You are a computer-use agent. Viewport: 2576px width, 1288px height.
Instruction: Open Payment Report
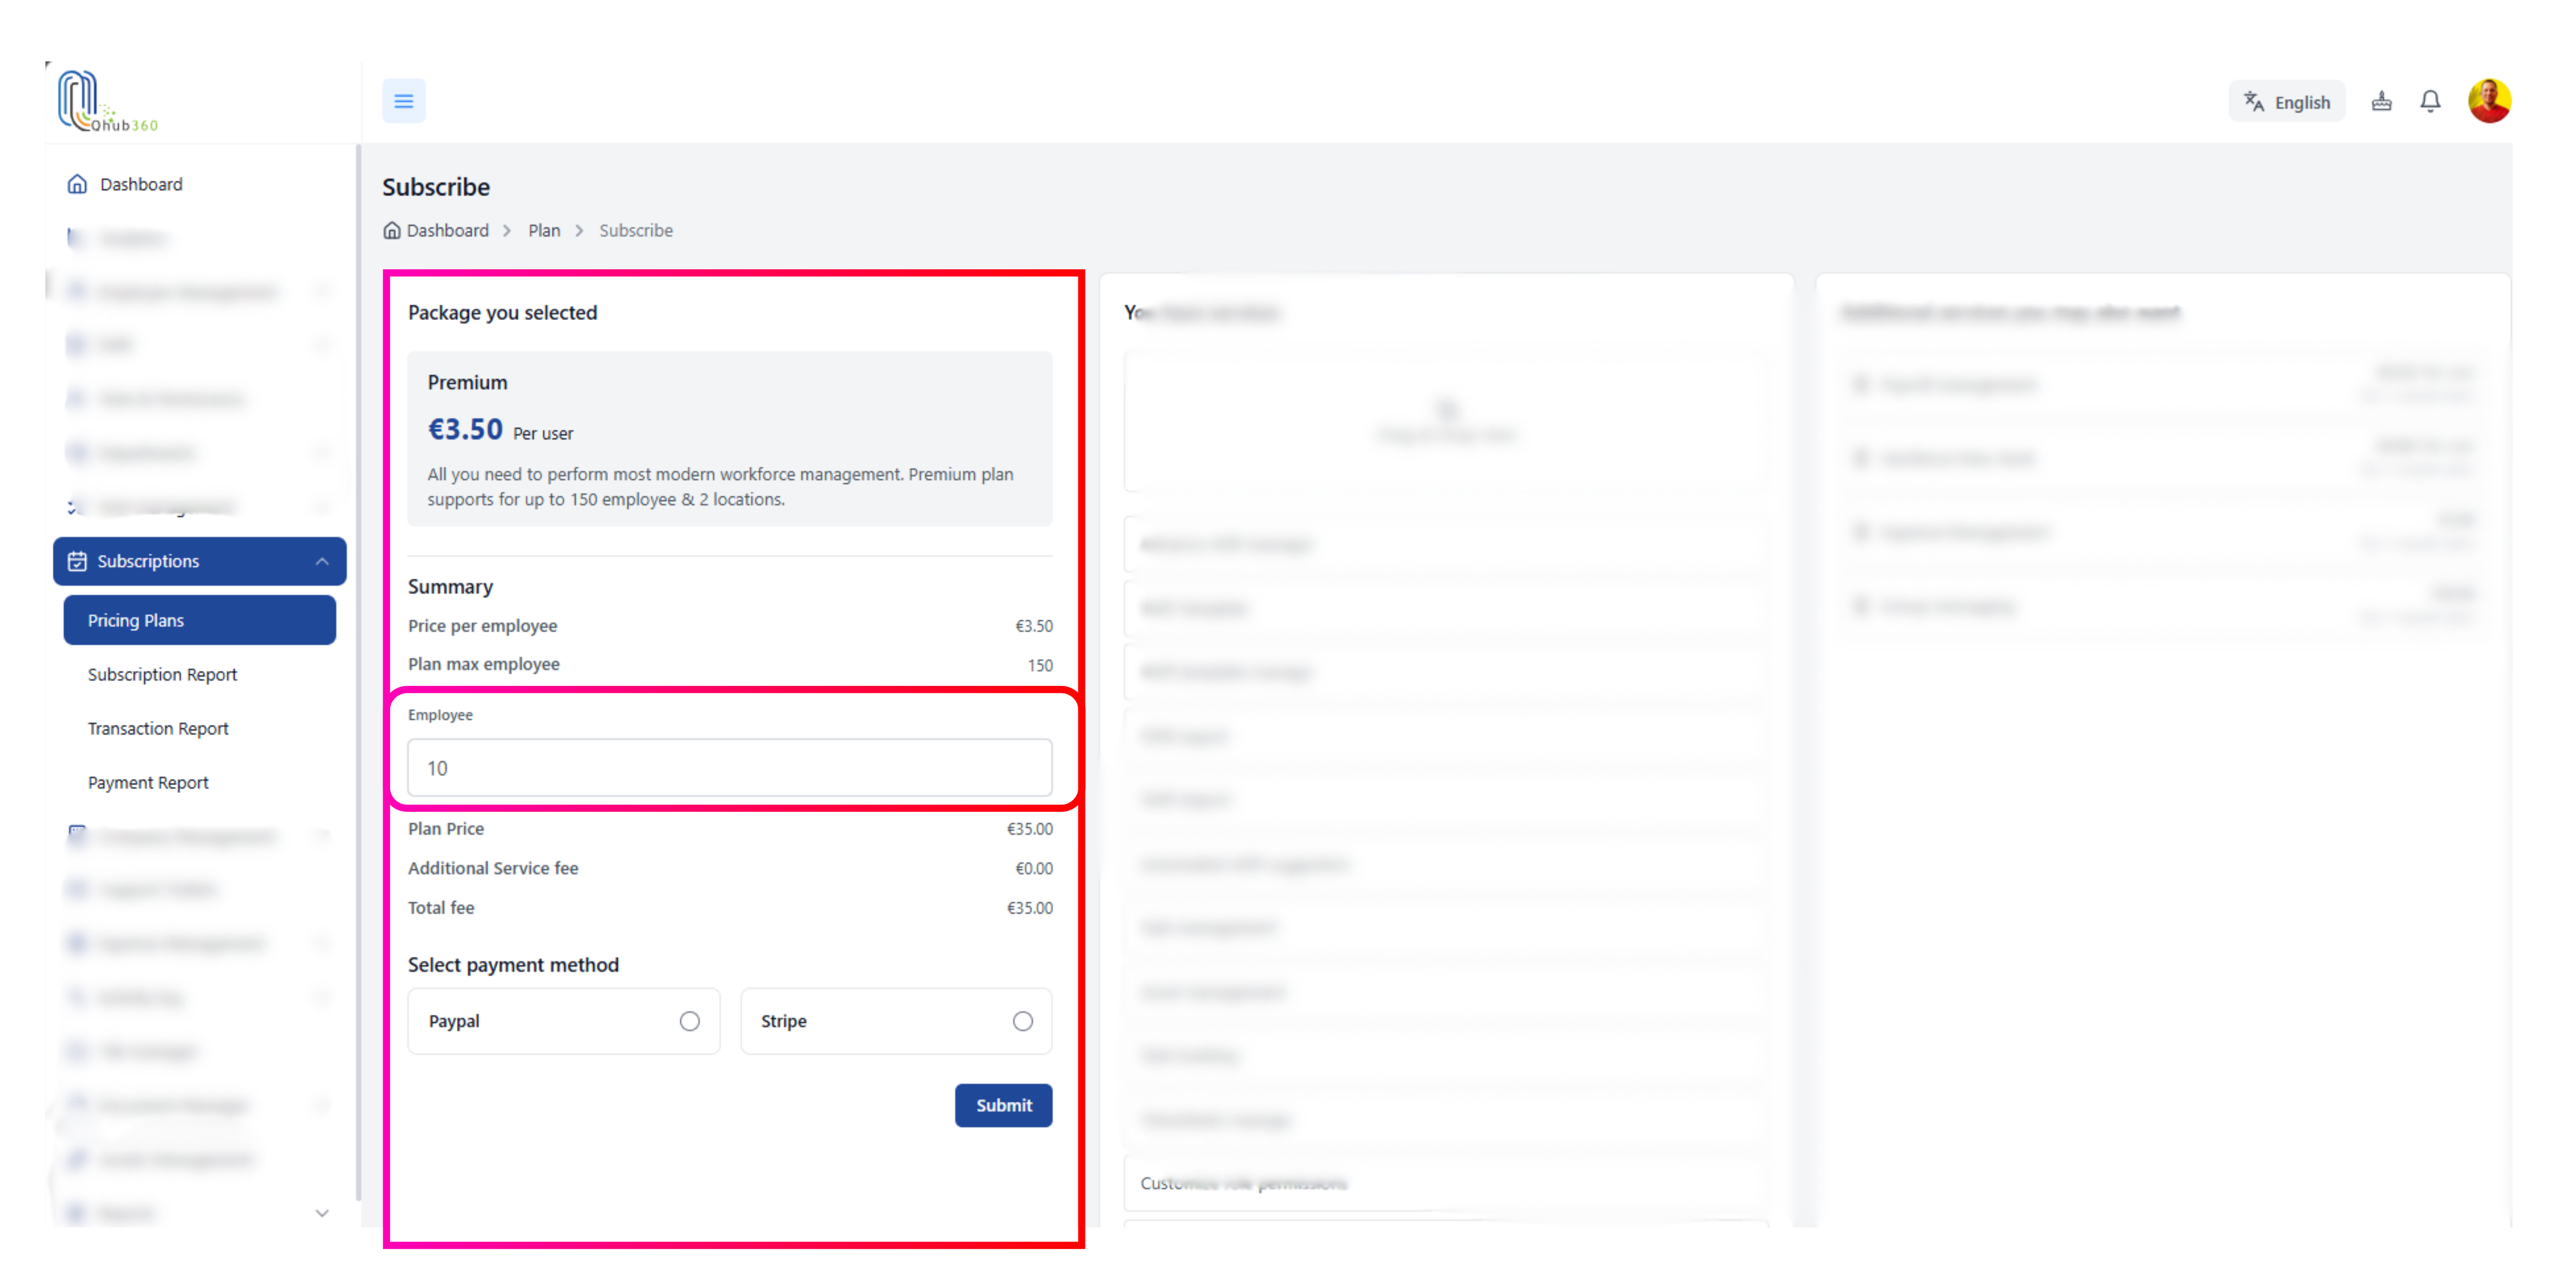(x=148, y=782)
